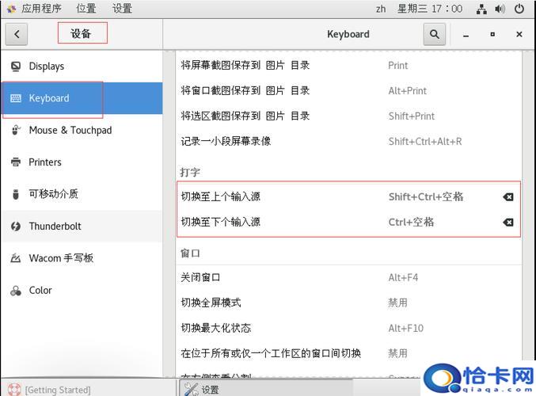The height and width of the screenshot is (396, 536).
Task: Reset the Ctrl+空格 shortcut binding
Action: coord(508,223)
